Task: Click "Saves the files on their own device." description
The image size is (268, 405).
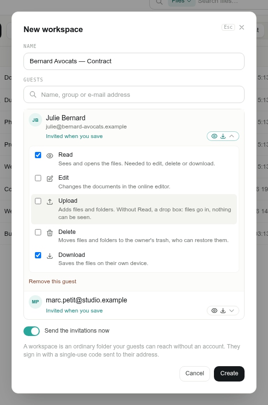Action: (103, 264)
